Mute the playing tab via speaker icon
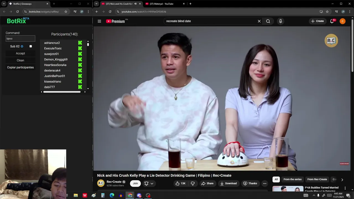Screen dimensions: 354x199 (135, 4)
